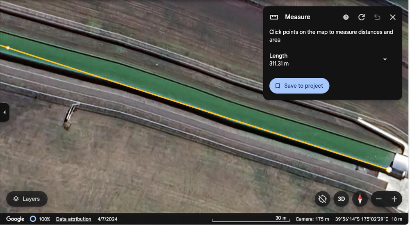
Task: Toggle the globe rotation lock icon
Action: 323,199
